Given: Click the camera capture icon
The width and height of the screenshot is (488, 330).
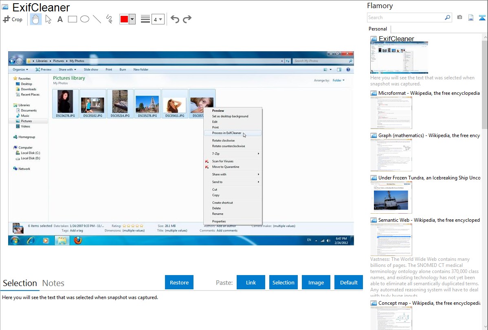Looking at the screenshot, I should 459,17.
